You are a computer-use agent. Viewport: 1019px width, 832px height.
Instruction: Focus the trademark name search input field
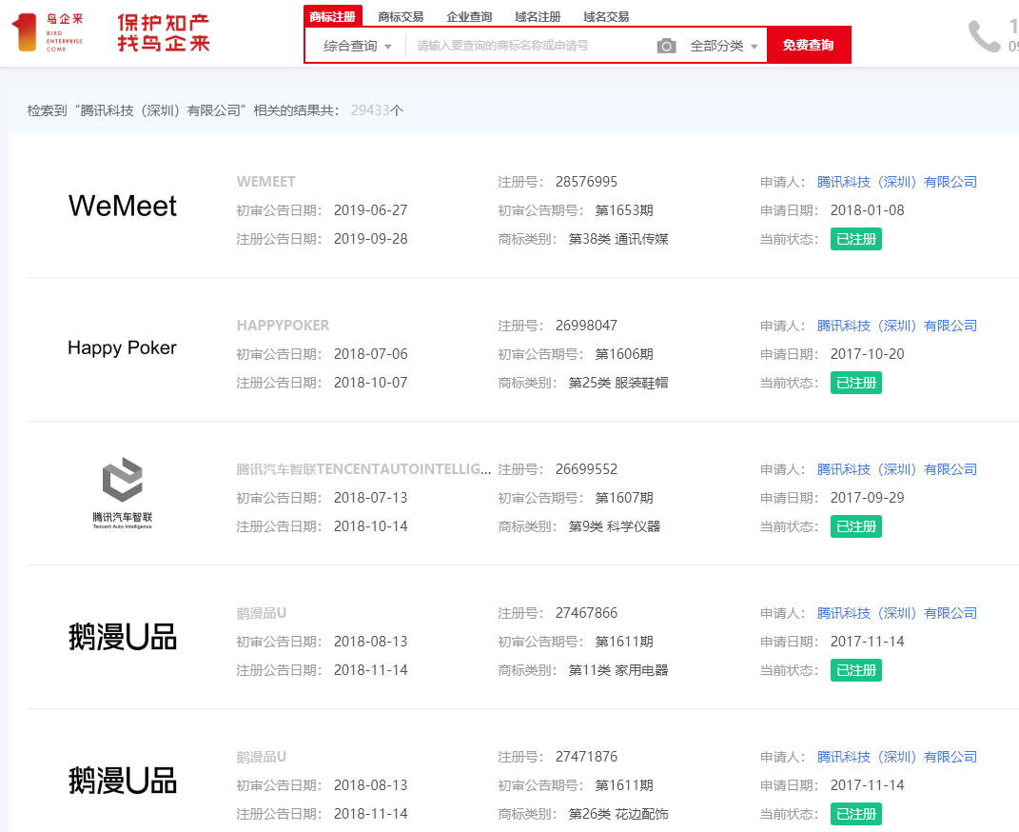(530, 46)
